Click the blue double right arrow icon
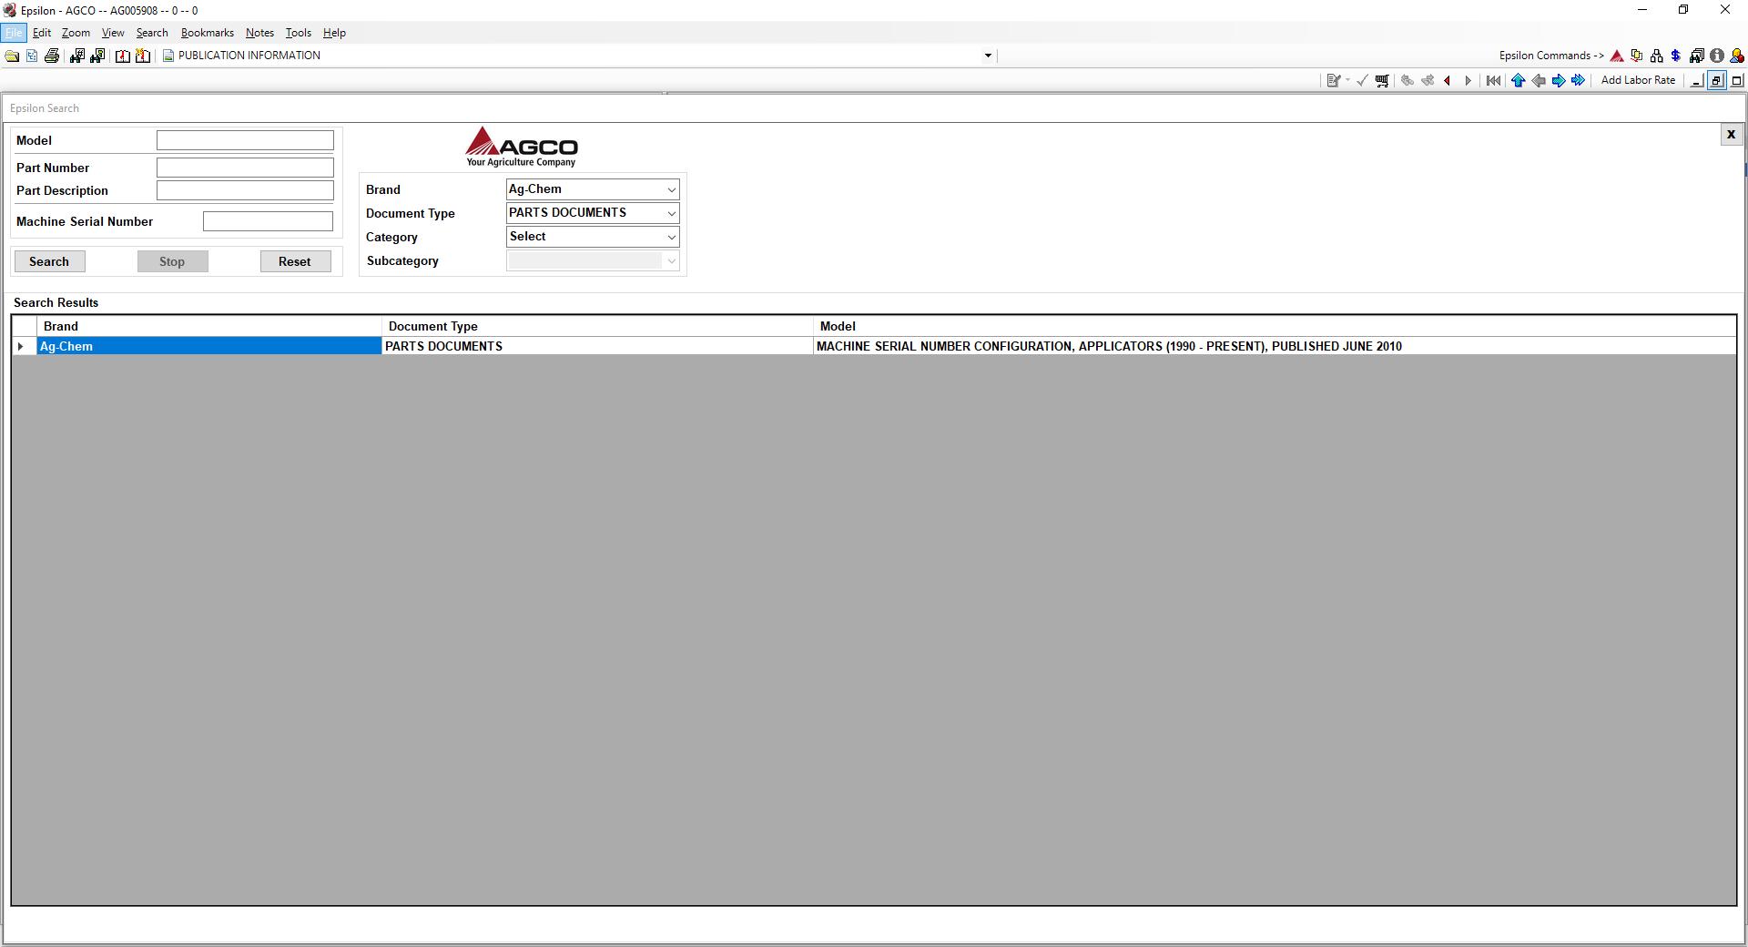 click(x=1579, y=80)
